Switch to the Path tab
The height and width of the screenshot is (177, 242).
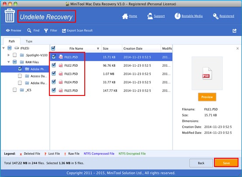click(12, 41)
